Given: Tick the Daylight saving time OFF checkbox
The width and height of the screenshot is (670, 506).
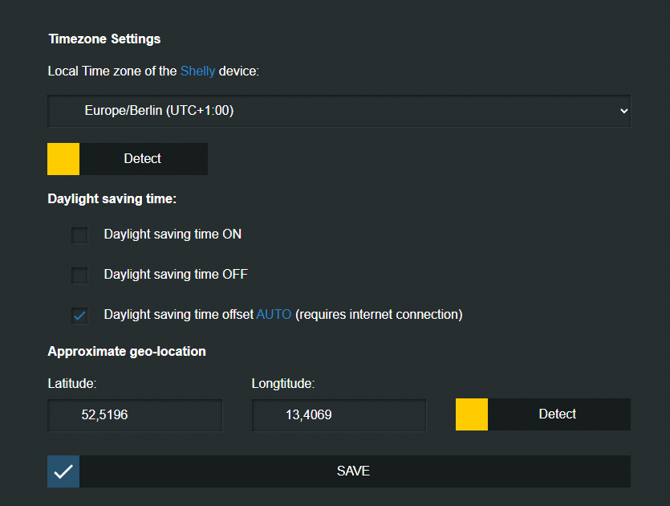Looking at the screenshot, I should tap(79, 275).
